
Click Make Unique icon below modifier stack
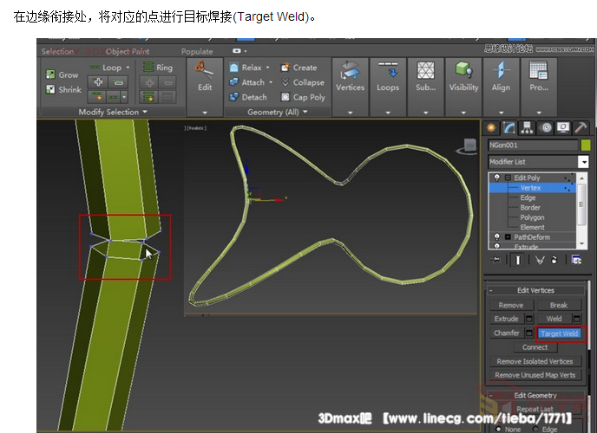(x=539, y=260)
